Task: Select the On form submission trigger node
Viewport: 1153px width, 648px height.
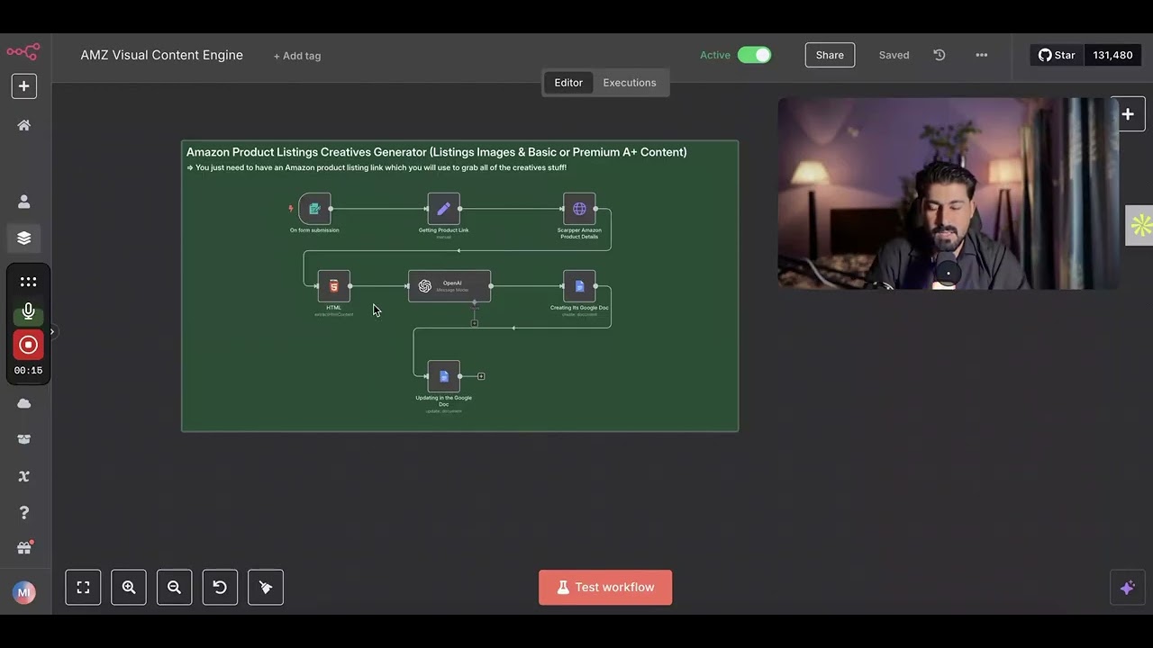Action: [x=314, y=209]
